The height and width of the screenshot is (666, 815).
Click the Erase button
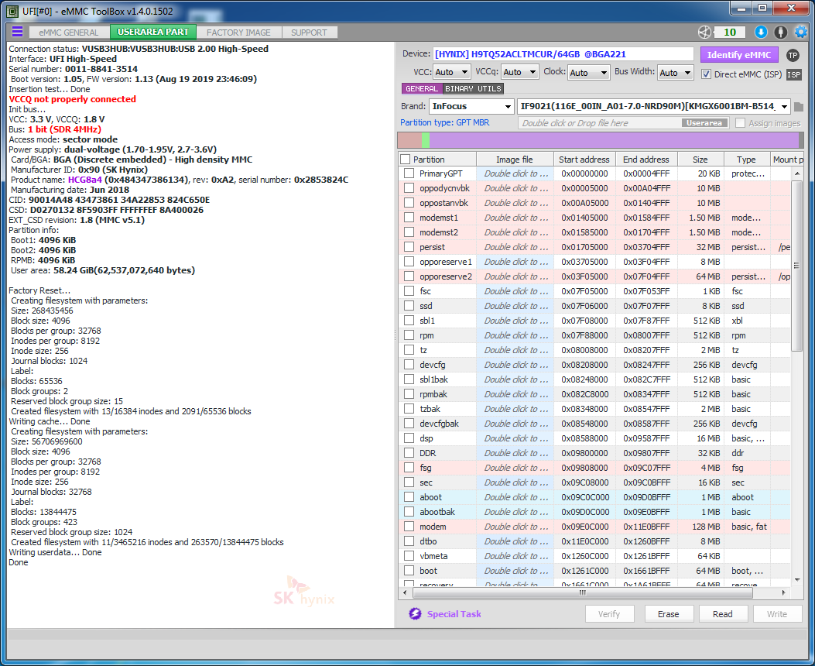point(669,614)
